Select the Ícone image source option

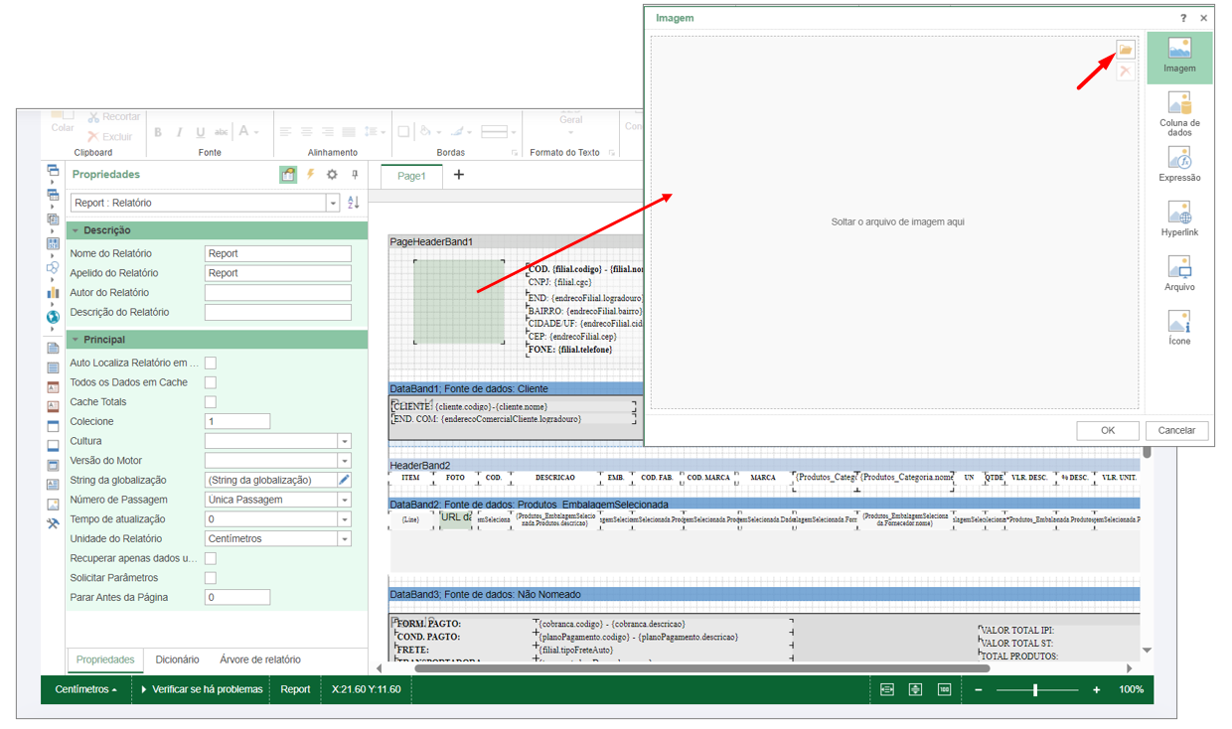pyautogui.click(x=1179, y=328)
